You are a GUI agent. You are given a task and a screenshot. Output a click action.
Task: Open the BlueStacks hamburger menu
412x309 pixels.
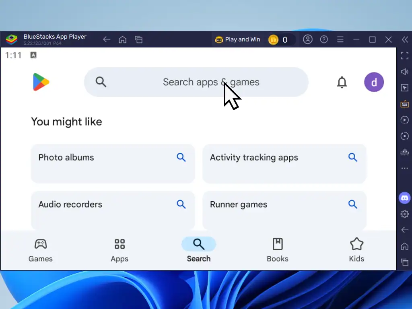tap(340, 39)
